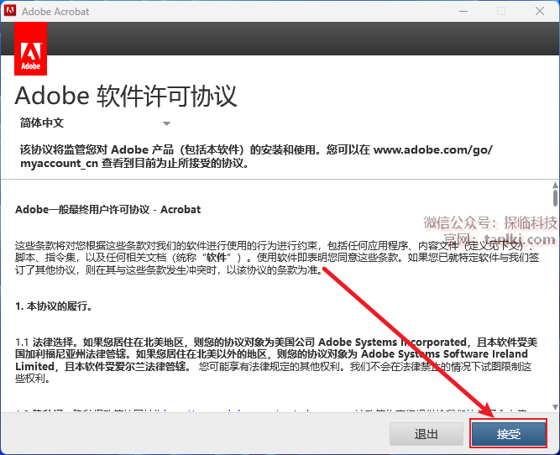Click the scrollbar down arrow
Viewport: 560px width, 455px height.
pyautogui.click(x=555, y=407)
